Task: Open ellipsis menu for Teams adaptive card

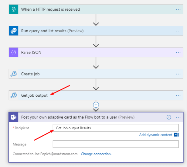Action: click(x=178, y=117)
